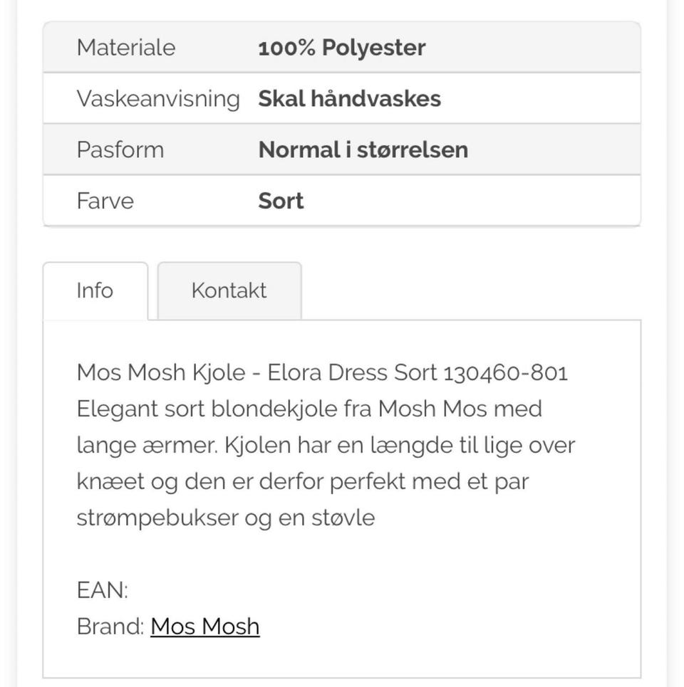Follow the Mos Mosh brand link

(x=205, y=626)
